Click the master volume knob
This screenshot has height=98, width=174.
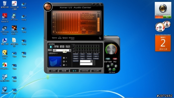point(111,50)
